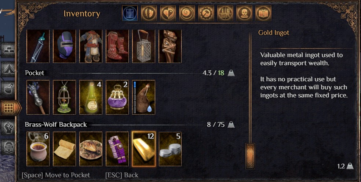Select the silver coins stack
This screenshot has width=361, height=182.
coord(170,149)
